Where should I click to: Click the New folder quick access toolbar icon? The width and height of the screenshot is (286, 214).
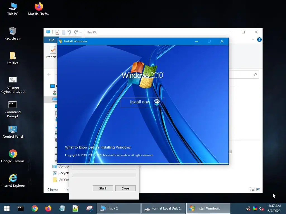63,32
